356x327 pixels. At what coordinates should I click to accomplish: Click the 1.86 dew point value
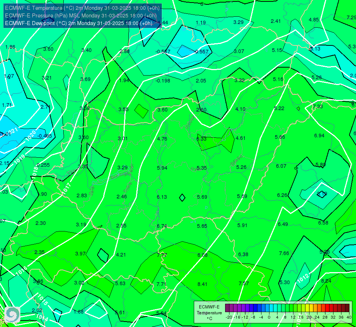[10, 47]
